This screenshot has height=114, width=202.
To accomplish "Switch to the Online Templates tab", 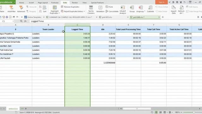I will 34,17.
